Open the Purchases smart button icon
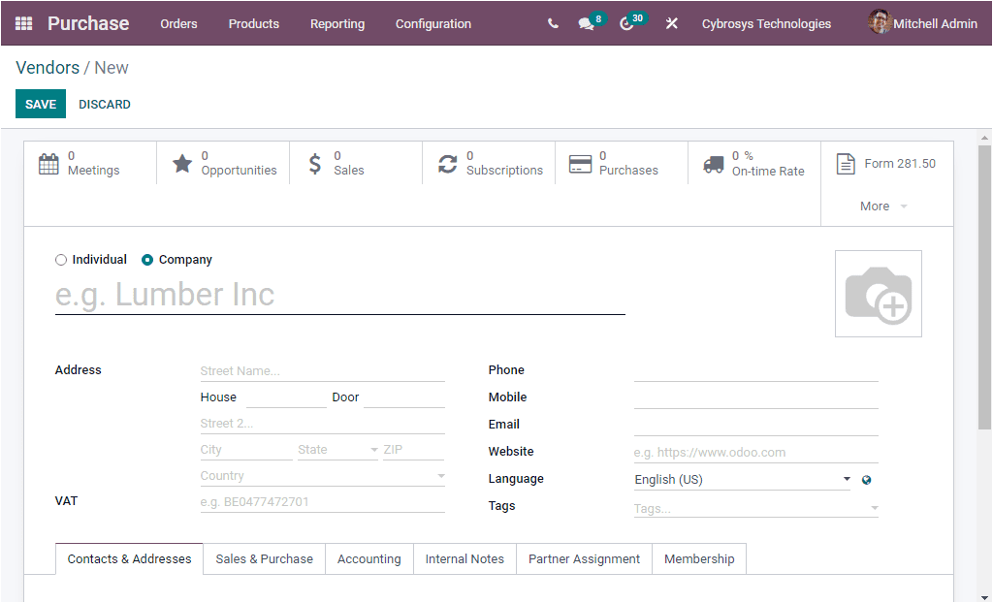Viewport: 993px width, 603px height. [581, 163]
